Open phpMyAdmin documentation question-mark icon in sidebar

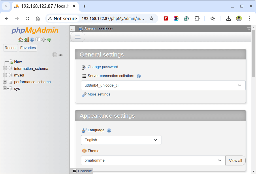[x=32, y=40]
